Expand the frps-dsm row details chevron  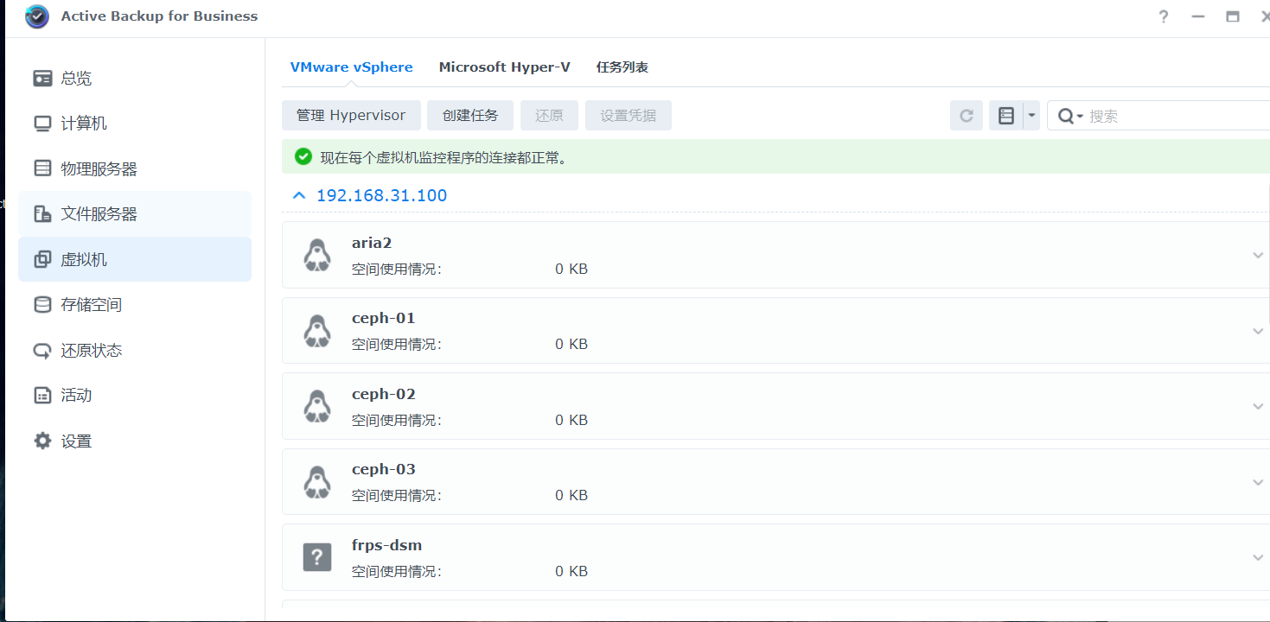tap(1258, 558)
